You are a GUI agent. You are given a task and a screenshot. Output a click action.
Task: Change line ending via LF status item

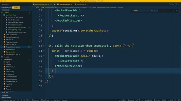143,100
